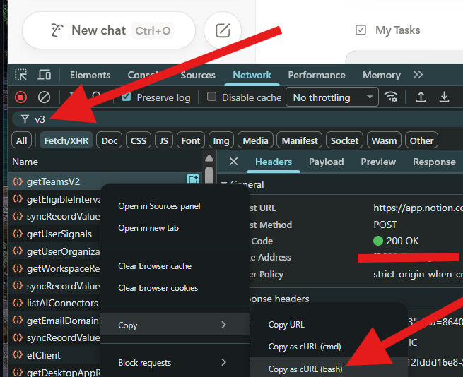Click the request list scrollbar up arrow
Image resolution: width=463 pixels, height=377 pixels.
coord(209,158)
